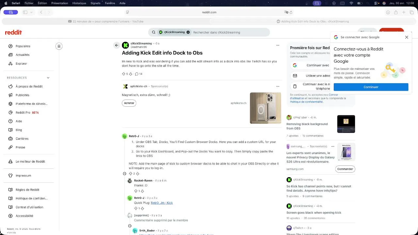The width and height of the screenshot is (418, 235).
Task: Collapse the RESSOURCES section in the sidebar
Action: tap(48, 78)
